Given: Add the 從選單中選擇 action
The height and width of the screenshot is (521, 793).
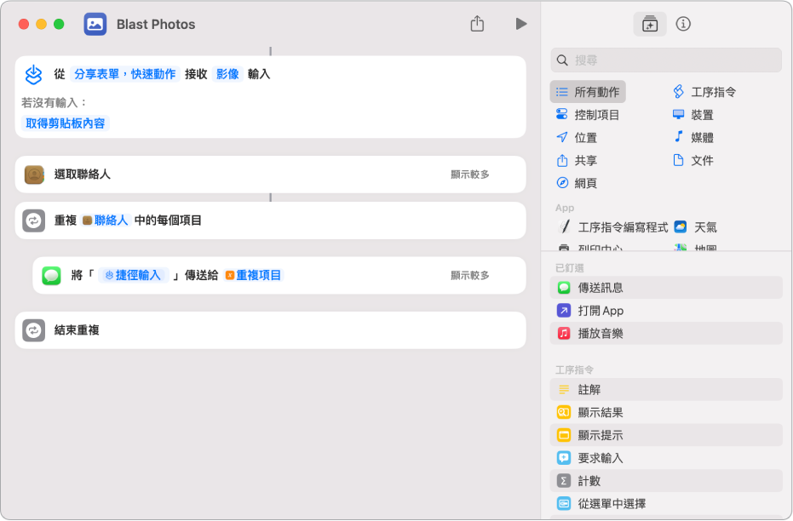Looking at the screenshot, I should coord(665,503).
